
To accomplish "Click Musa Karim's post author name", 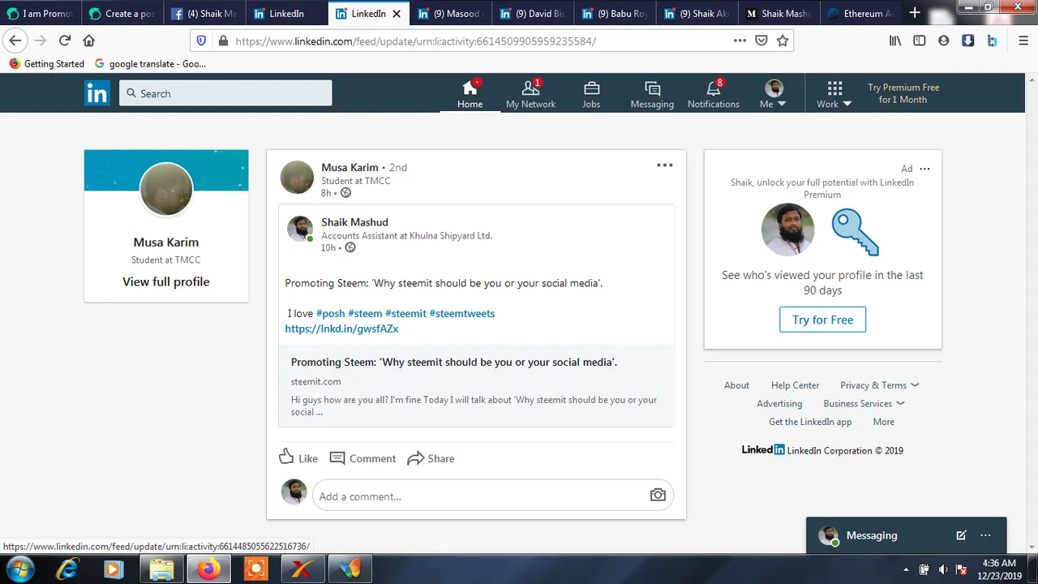I will 350,167.
